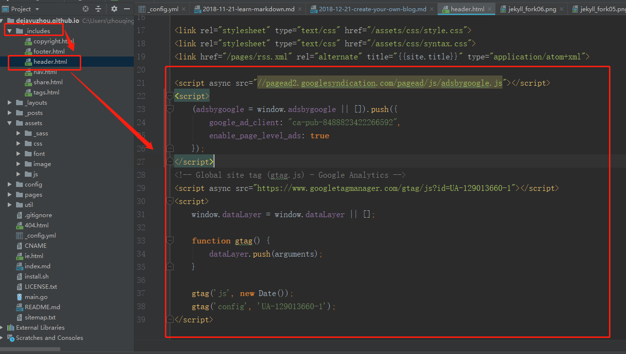Click the Scratches and Consoles icon
This screenshot has width=626, height=354.
11,338
